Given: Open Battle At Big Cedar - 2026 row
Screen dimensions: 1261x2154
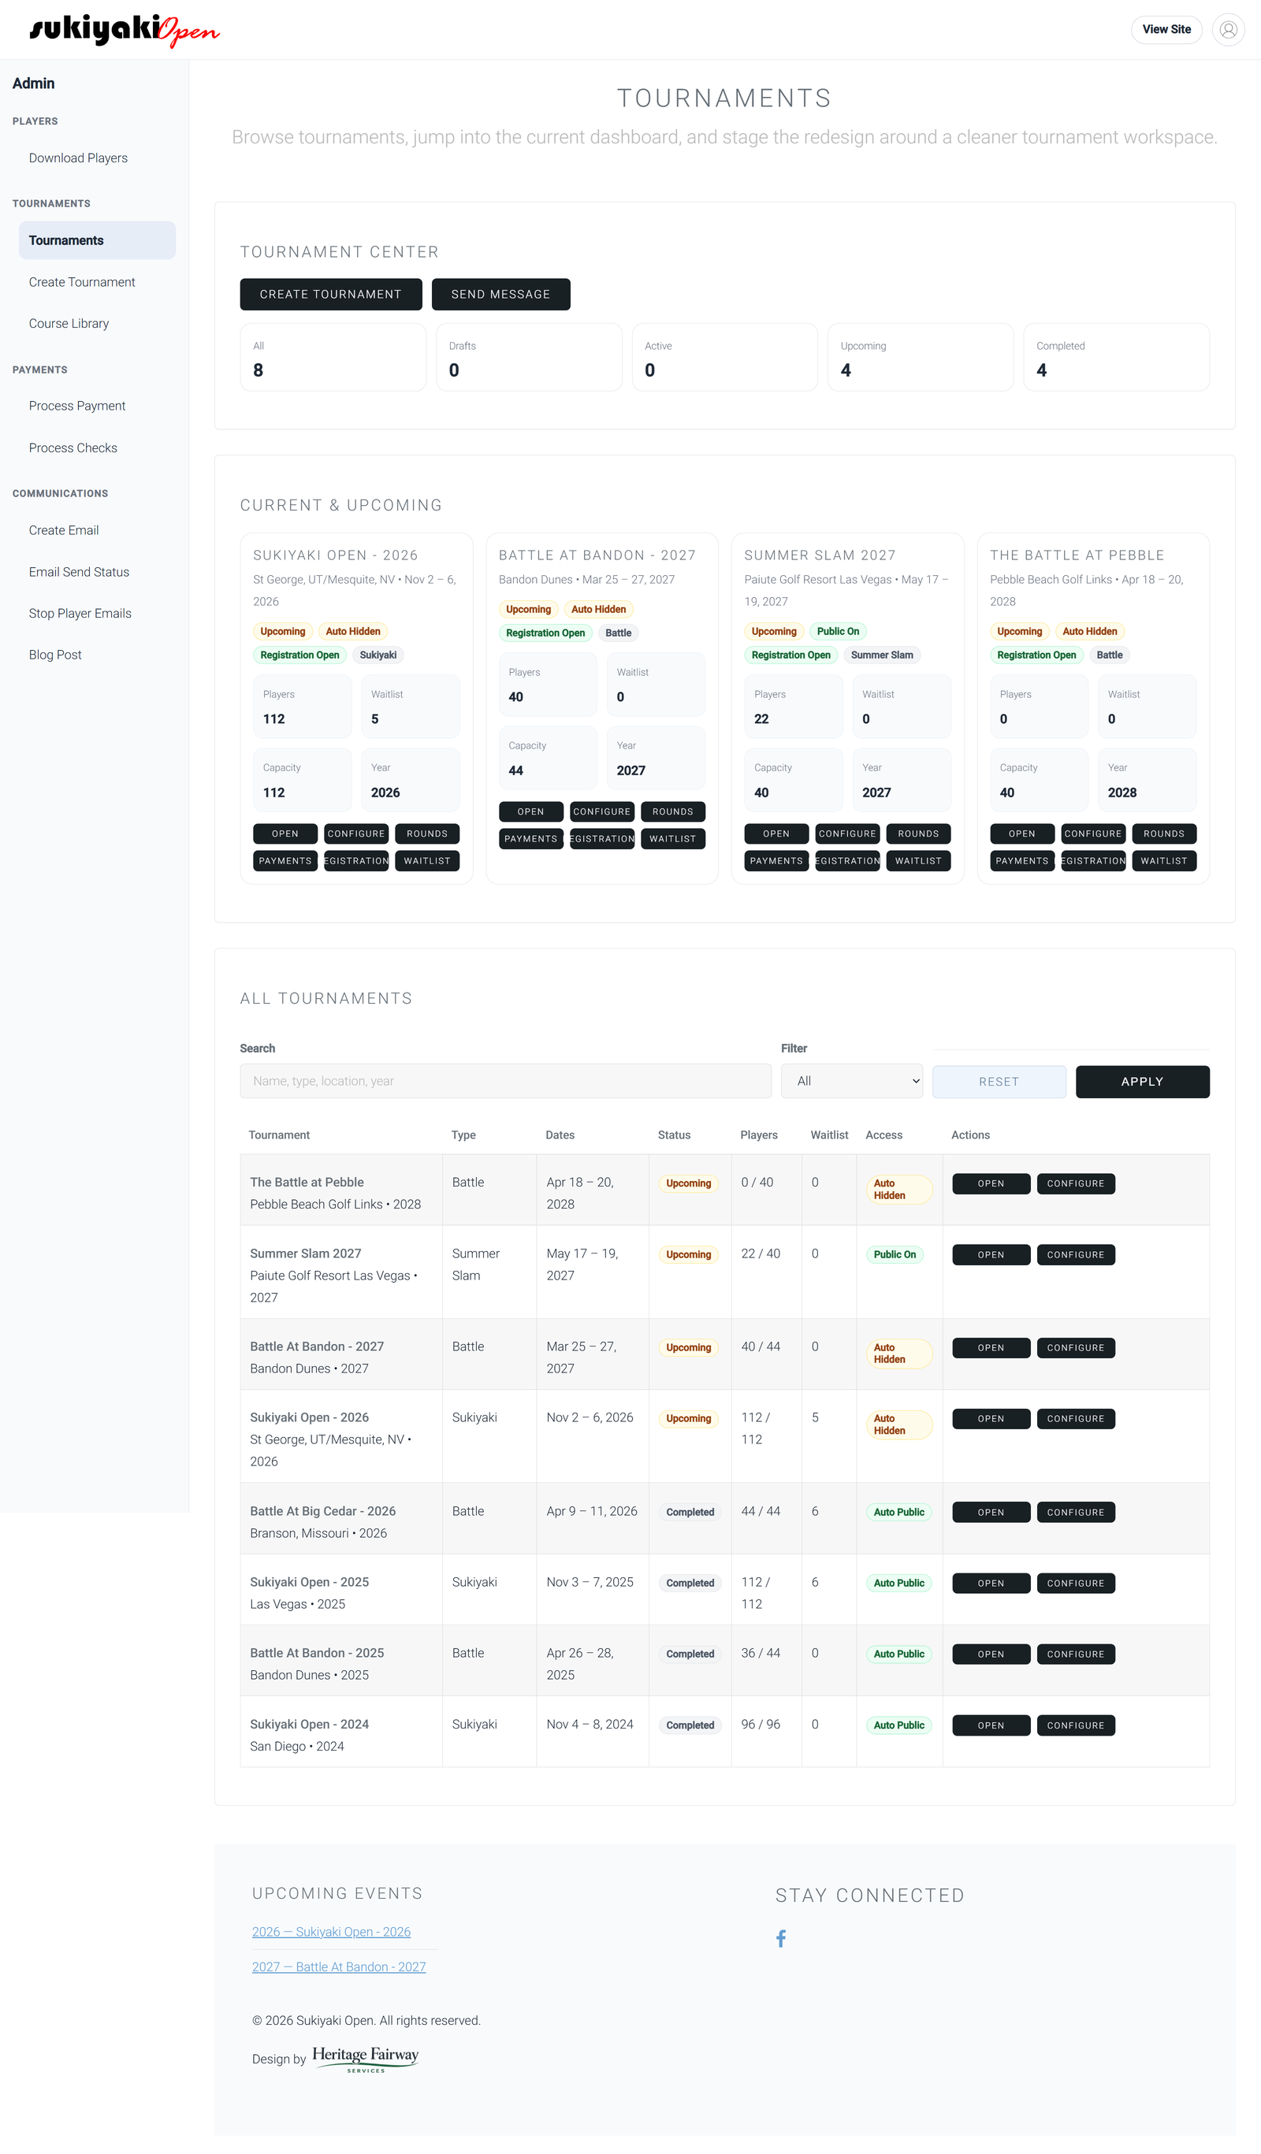Looking at the screenshot, I should 991,1512.
